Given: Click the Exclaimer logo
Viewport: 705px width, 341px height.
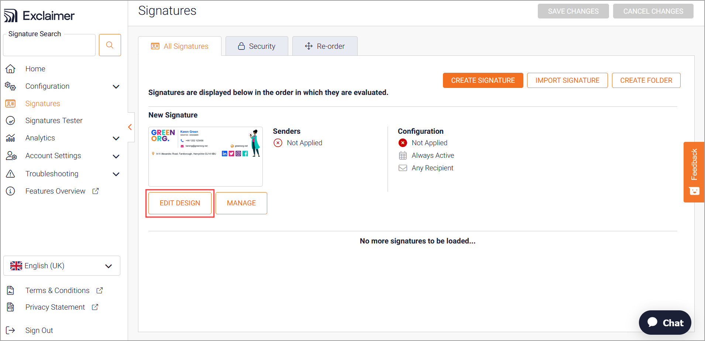Looking at the screenshot, I should (39, 16).
